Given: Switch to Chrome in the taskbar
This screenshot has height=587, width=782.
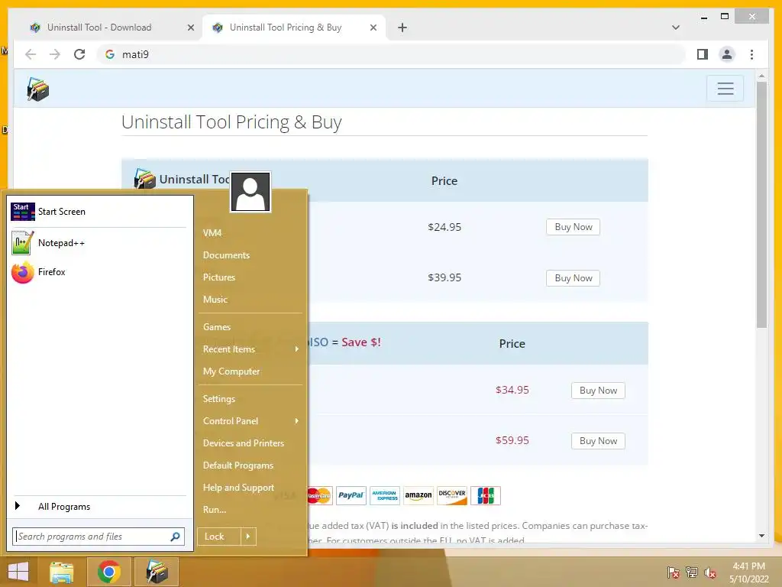Looking at the screenshot, I should [x=108, y=572].
